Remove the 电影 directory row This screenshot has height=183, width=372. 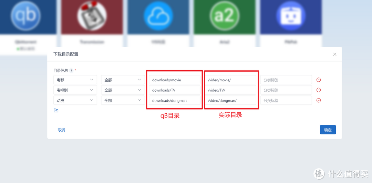pyautogui.click(x=319, y=80)
